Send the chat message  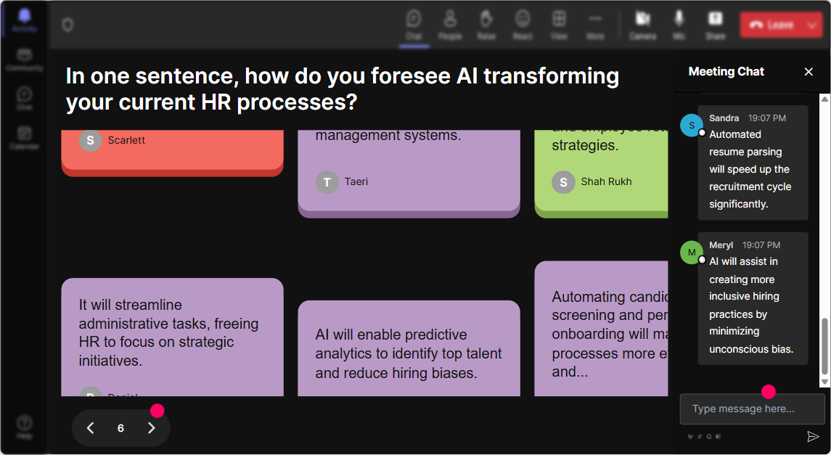tap(812, 436)
